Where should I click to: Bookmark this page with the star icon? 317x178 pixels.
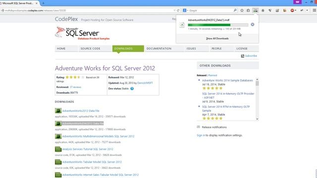click(x=242, y=10)
